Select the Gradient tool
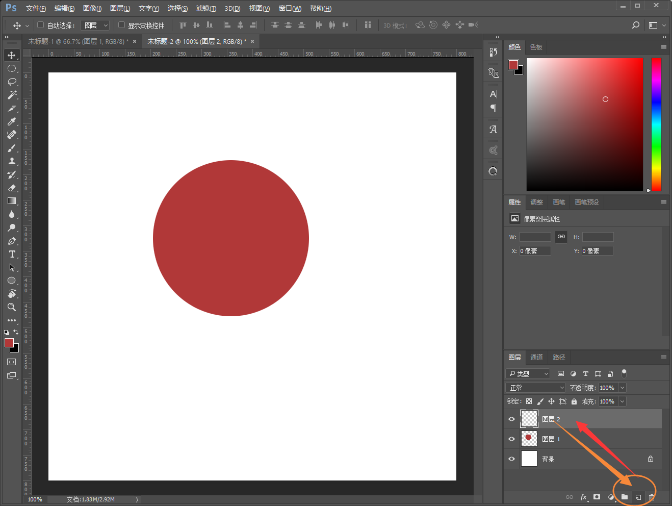 pos(12,201)
